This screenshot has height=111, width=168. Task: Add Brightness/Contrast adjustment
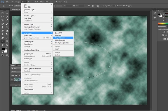click(164, 32)
